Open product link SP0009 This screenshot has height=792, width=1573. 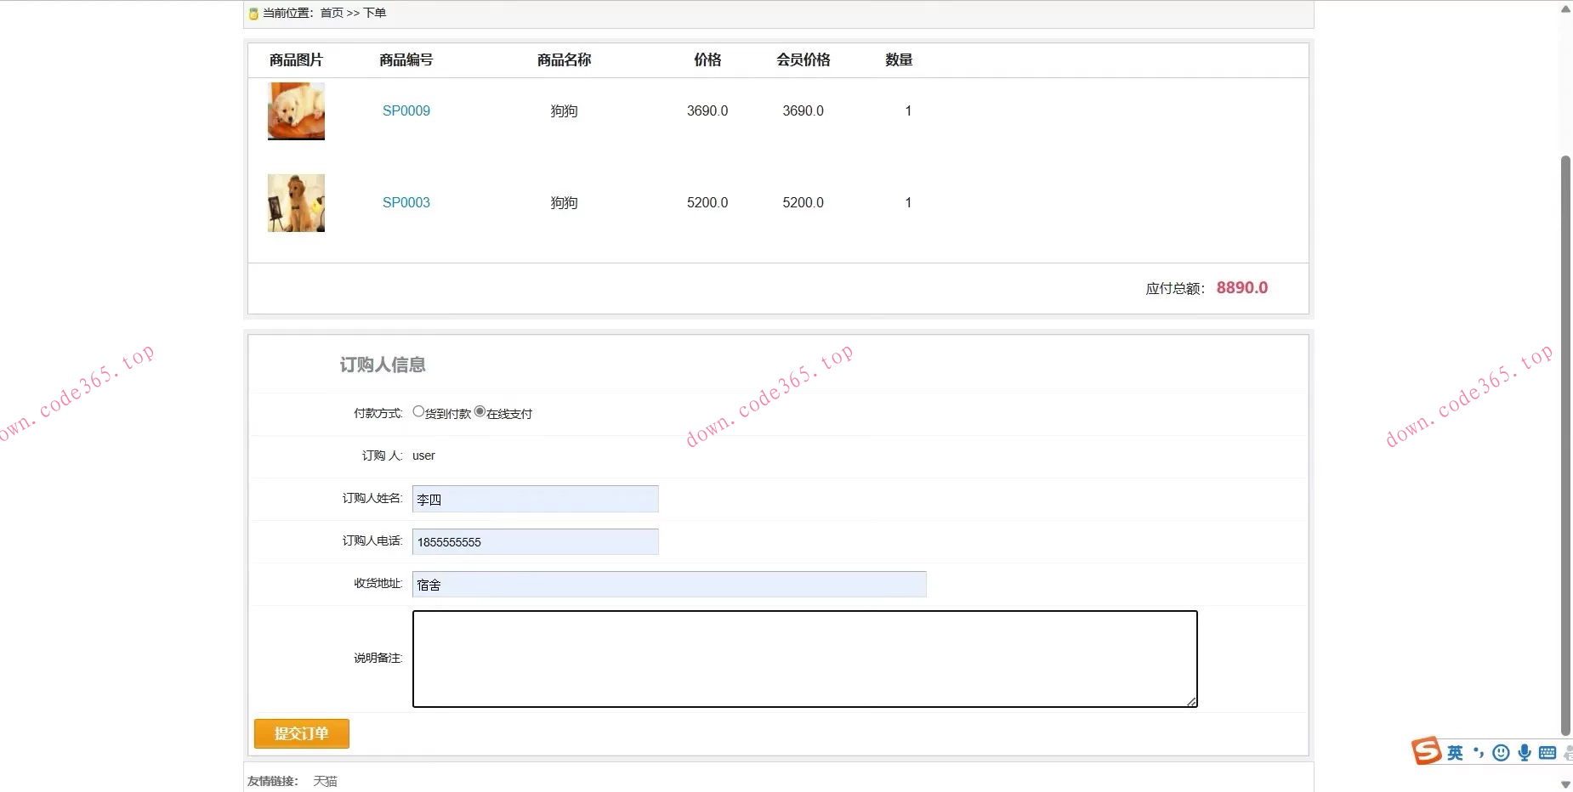[x=406, y=111]
